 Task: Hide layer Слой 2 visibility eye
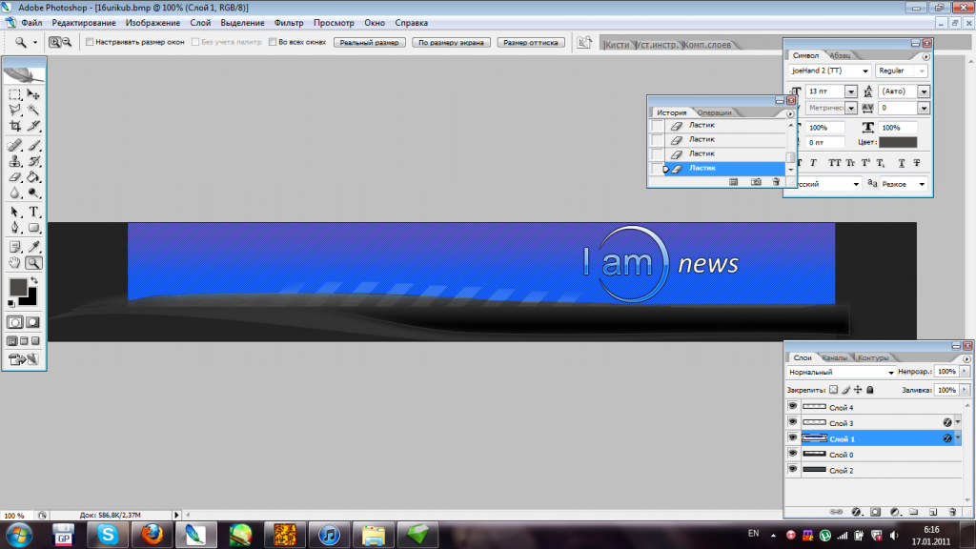click(792, 469)
